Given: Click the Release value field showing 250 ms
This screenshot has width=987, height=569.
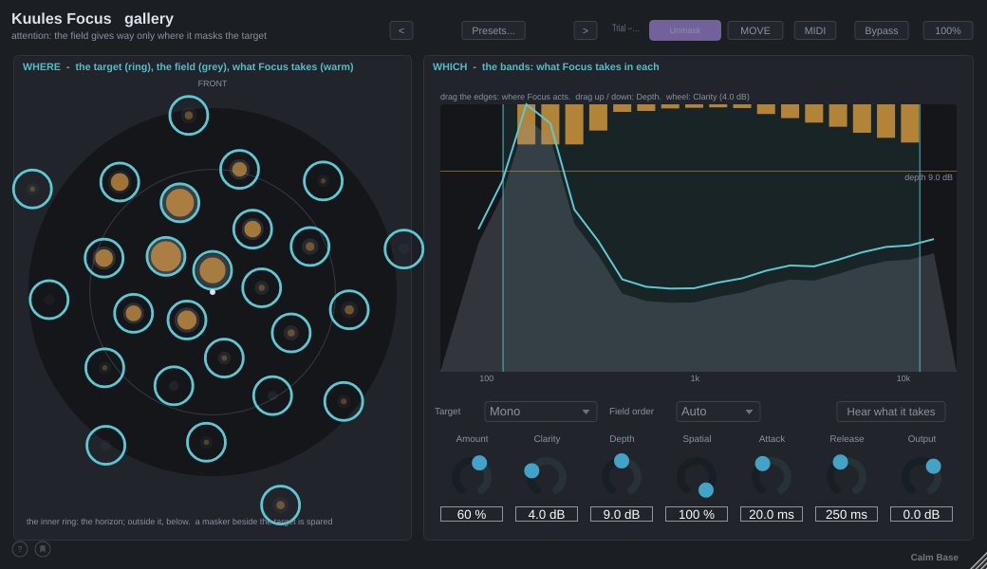Looking at the screenshot, I should pyautogui.click(x=846, y=514).
